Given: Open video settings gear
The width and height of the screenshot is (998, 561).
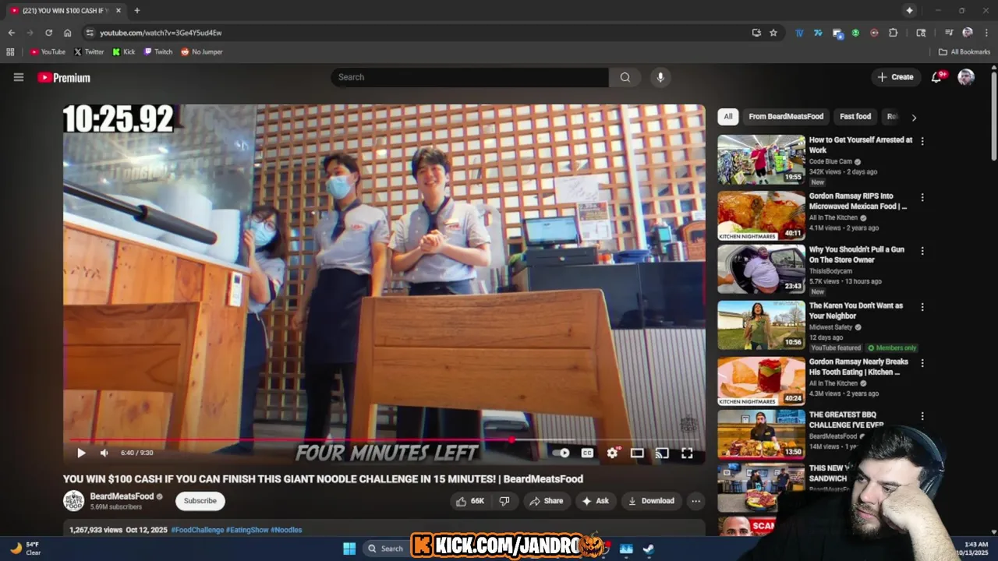Looking at the screenshot, I should (613, 453).
